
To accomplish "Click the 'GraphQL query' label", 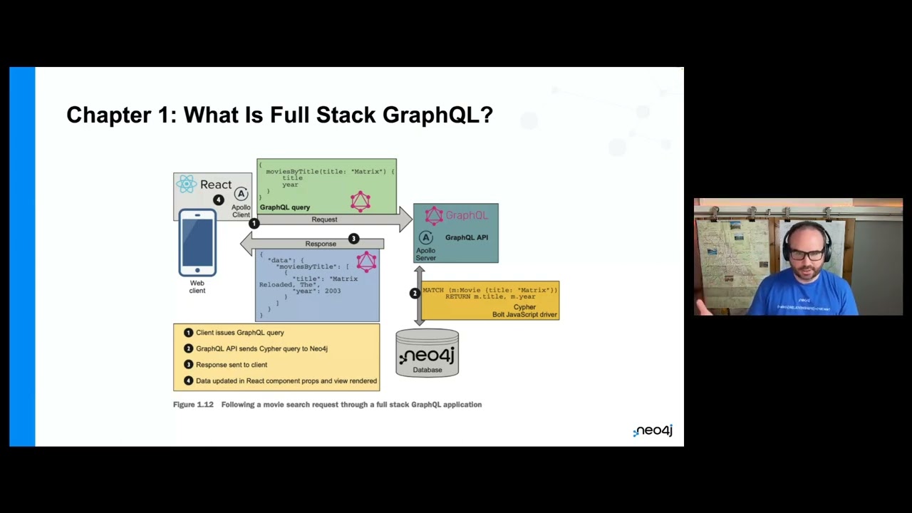I will pos(285,207).
